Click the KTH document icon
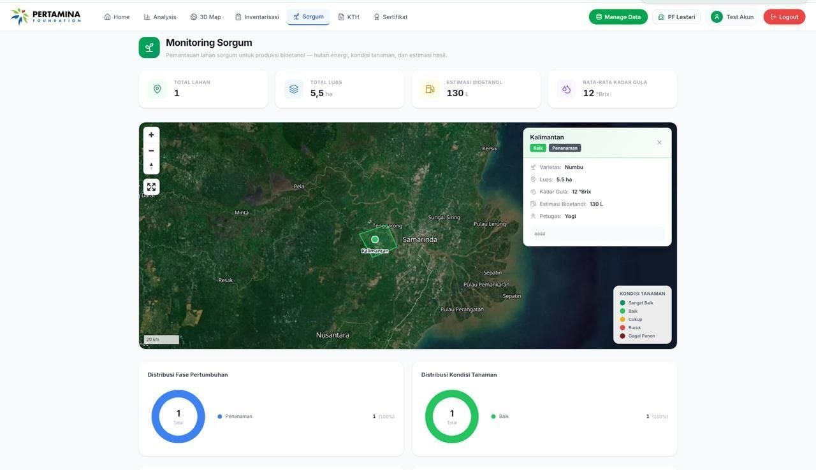 tap(341, 17)
